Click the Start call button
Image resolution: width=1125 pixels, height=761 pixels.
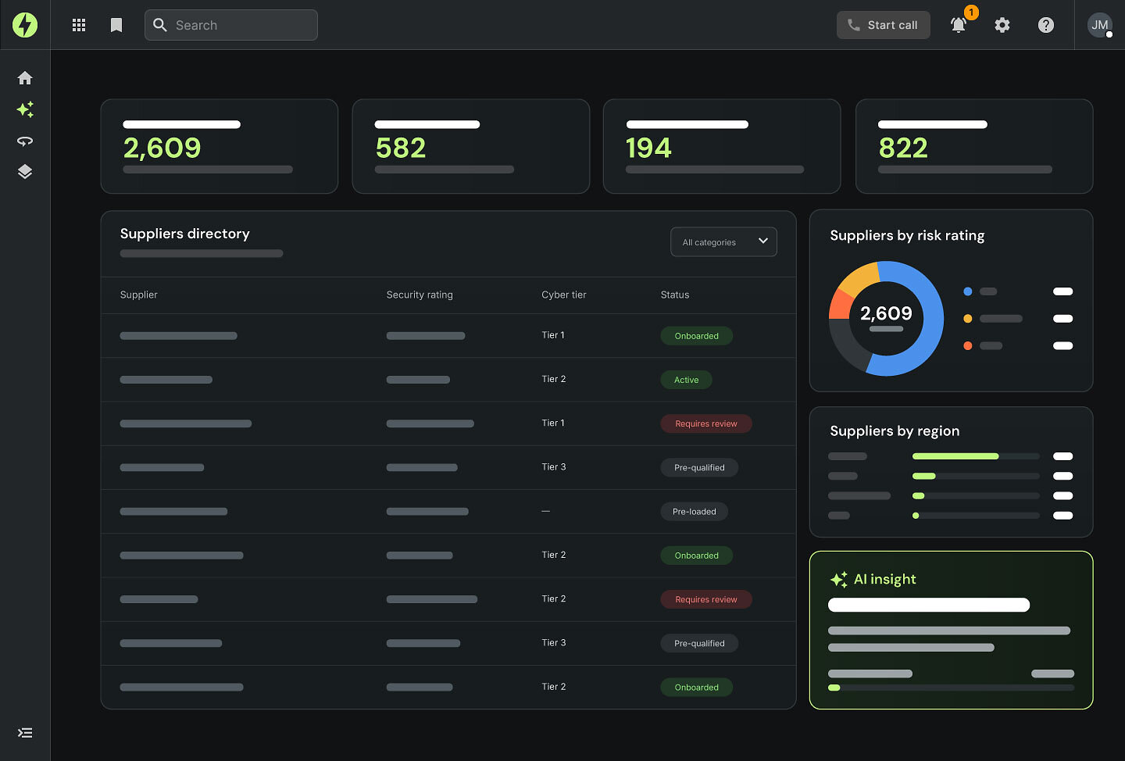tap(884, 25)
